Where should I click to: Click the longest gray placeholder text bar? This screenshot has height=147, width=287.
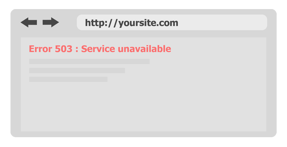89,62
